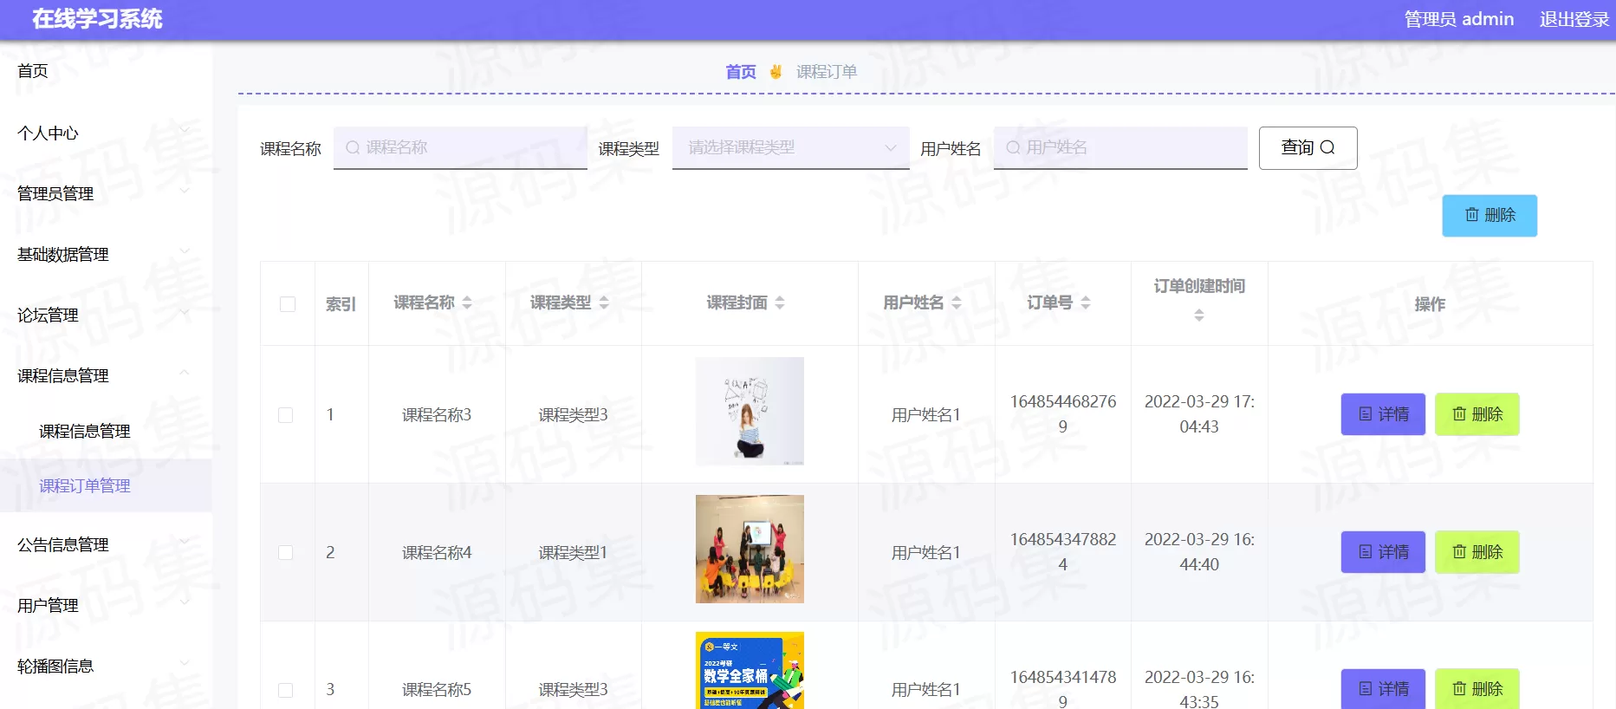This screenshot has height=709, width=1616.
Task: Click 删除 on the 课程名称4 row
Action: (1477, 552)
